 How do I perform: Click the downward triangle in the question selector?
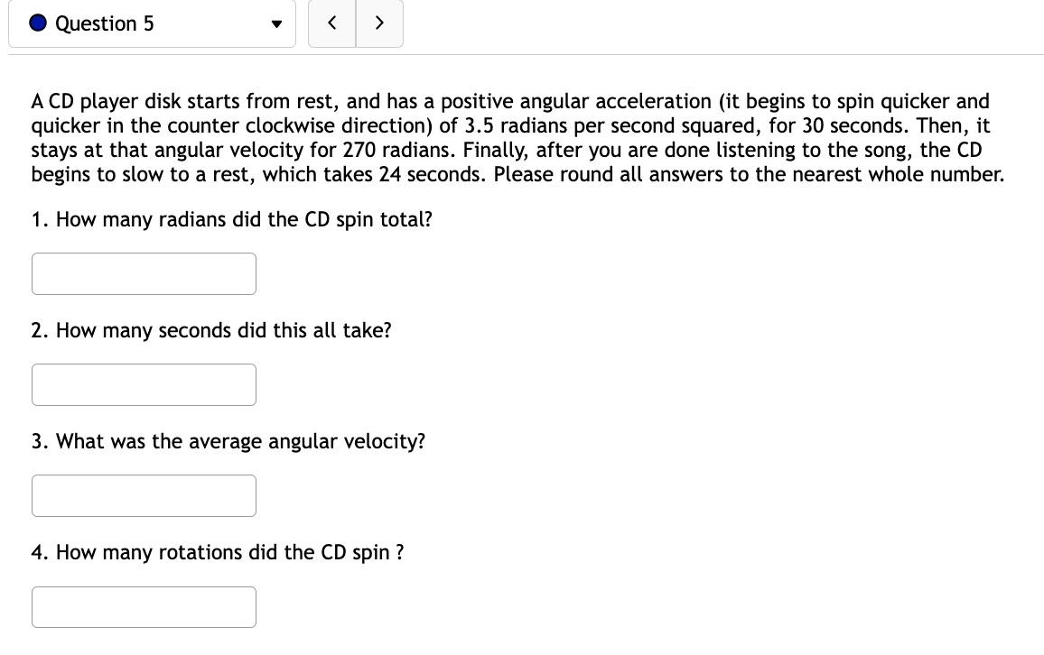(276, 25)
